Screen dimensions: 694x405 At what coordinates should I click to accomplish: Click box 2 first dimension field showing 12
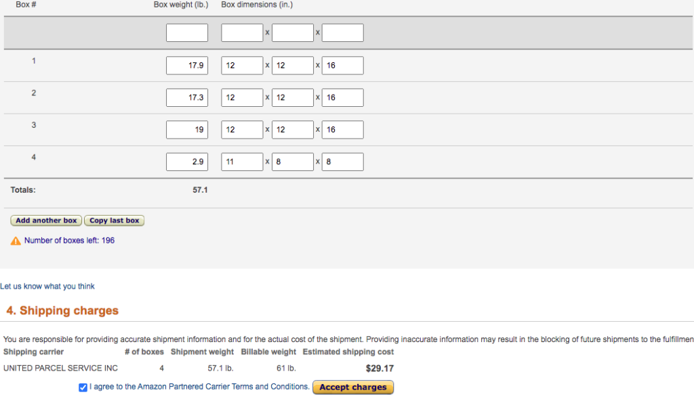tap(242, 97)
